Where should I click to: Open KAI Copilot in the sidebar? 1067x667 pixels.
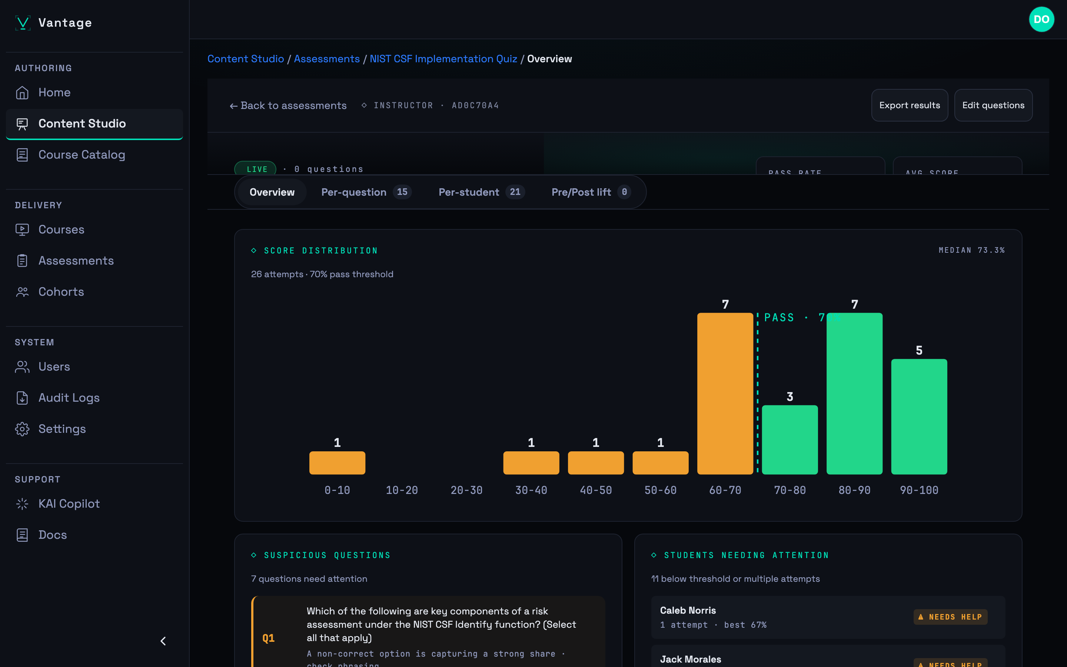(x=94, y=504)
